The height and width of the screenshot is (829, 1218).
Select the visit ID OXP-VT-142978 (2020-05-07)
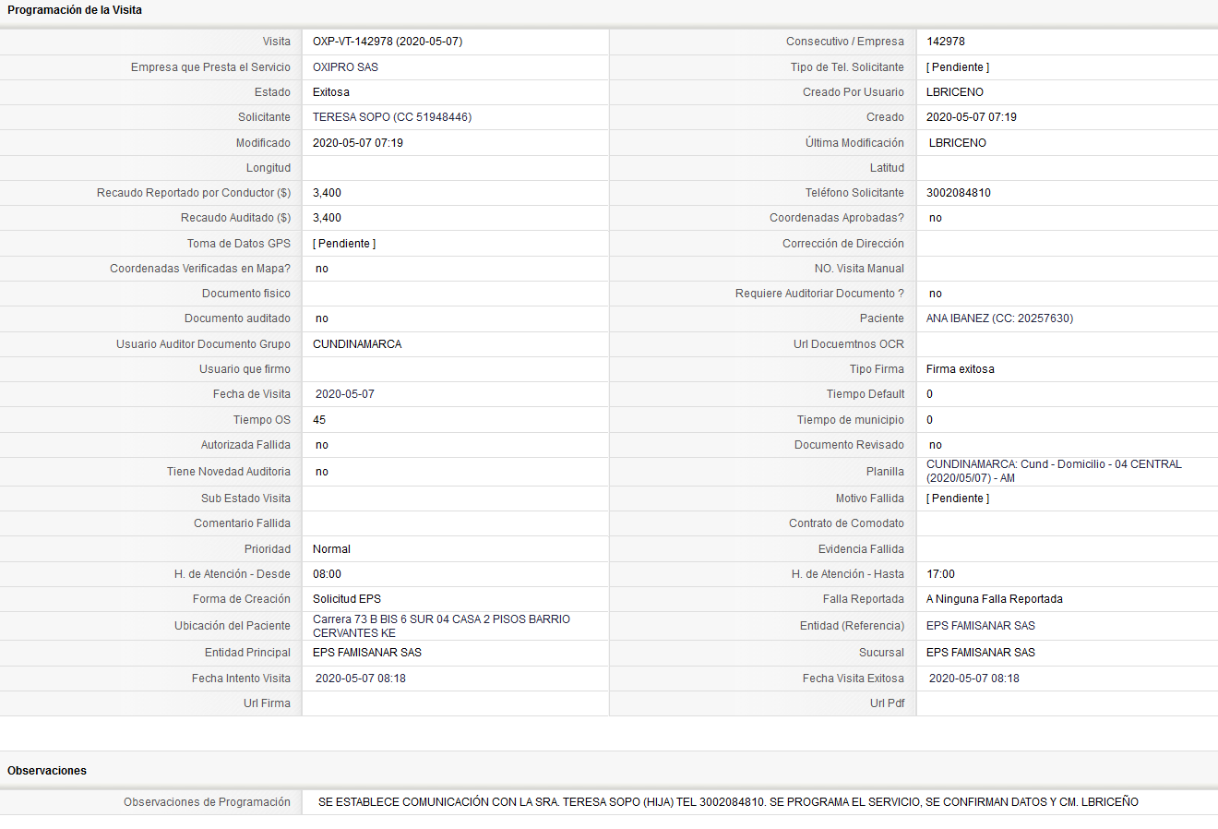click(388, 42)
